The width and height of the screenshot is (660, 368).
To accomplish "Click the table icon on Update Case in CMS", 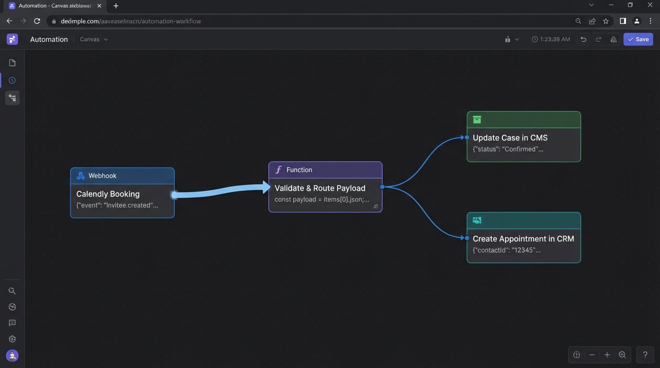I will click(477, 119).
